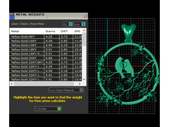Select the Yellow Gold:9KY row
This screenshot has height=127, width=169.
point(46,37)
